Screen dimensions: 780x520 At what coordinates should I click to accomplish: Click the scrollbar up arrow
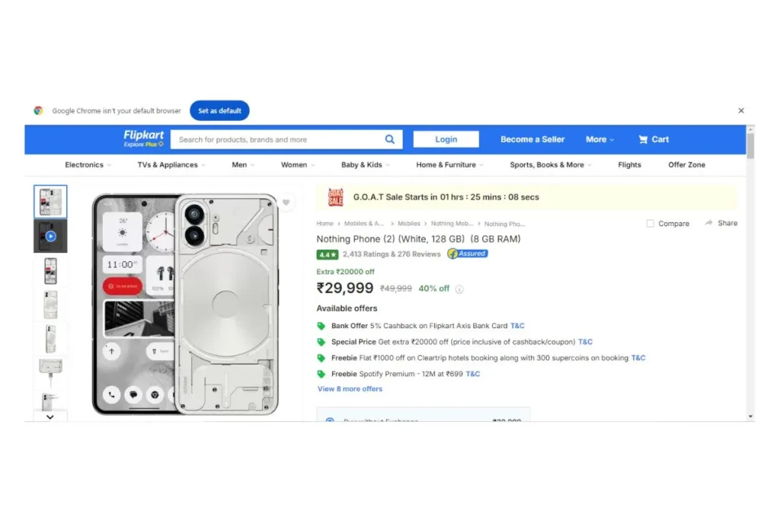tap(750, 128)
